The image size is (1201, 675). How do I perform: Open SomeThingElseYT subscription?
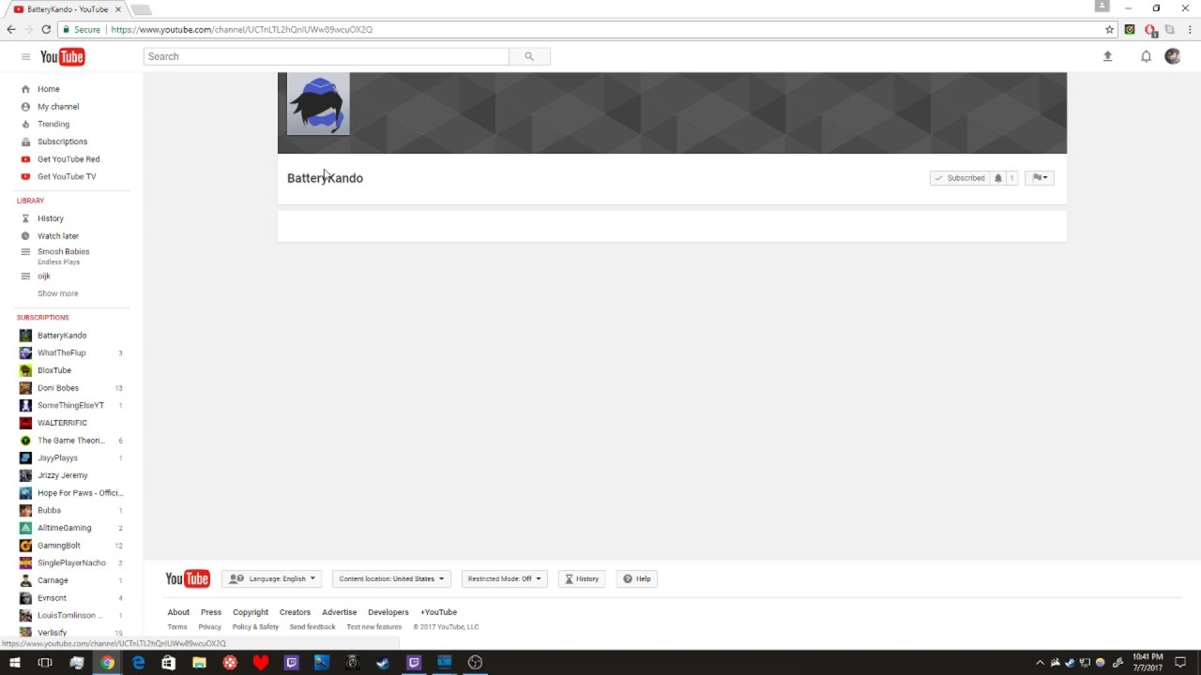(71, 406)
